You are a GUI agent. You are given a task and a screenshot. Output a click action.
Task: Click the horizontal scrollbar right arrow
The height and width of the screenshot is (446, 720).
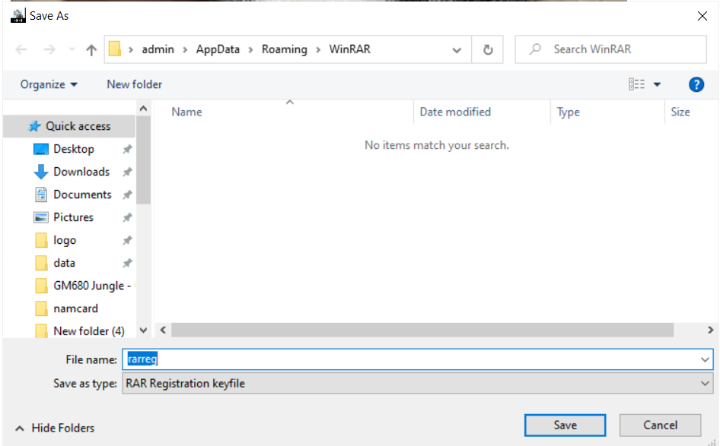710,330
